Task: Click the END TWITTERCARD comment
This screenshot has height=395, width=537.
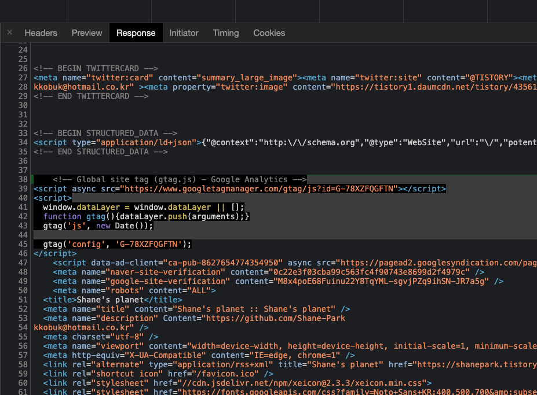Action: [91, 96]
